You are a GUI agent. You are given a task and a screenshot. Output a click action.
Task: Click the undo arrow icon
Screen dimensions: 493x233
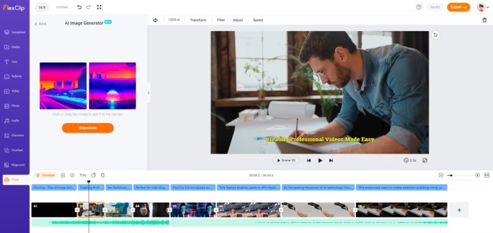point(79,7)
